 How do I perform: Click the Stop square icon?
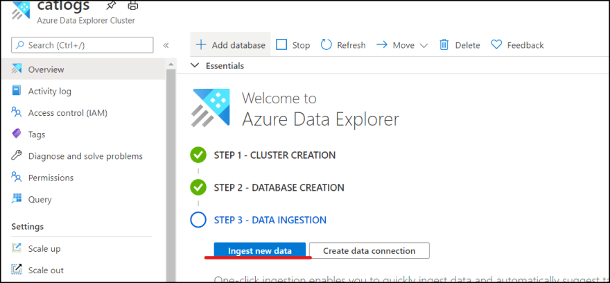tap(281, 45)
